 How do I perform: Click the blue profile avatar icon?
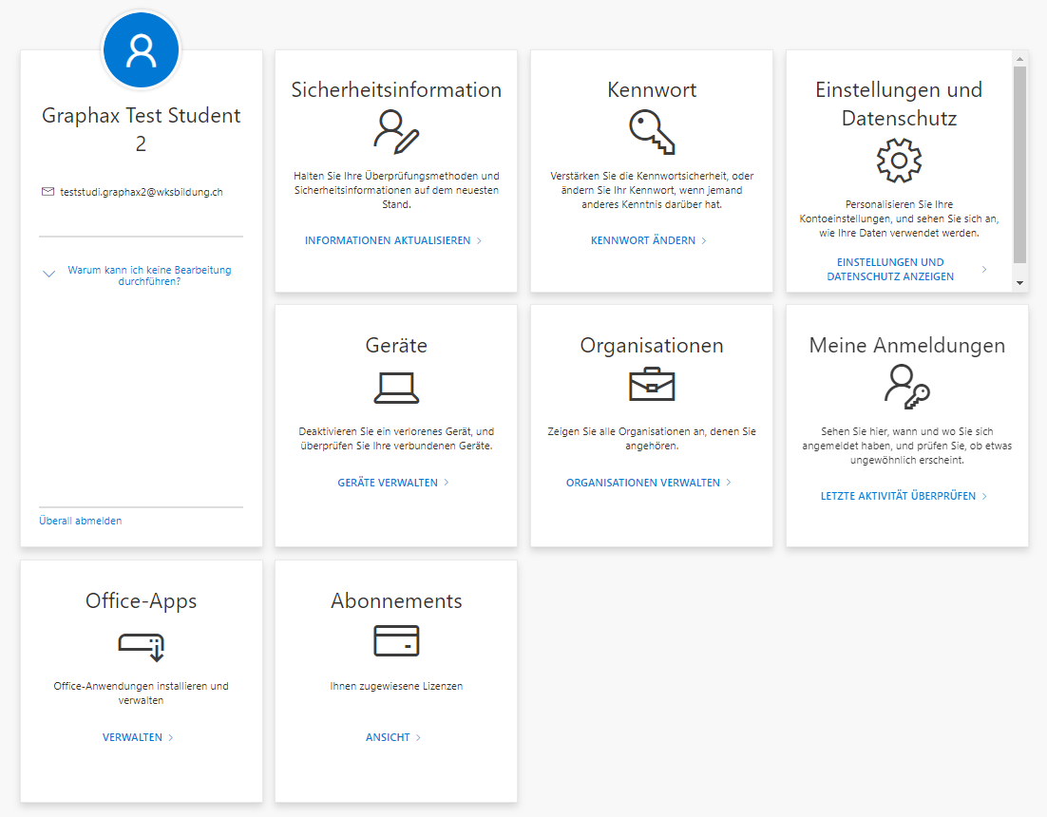(x=141, y=50)
